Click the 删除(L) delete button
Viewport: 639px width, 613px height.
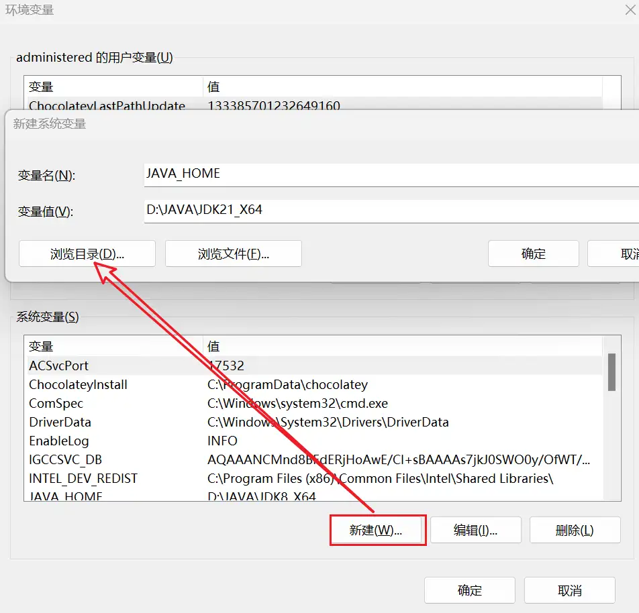pyautogui.click(x=575, y=530)
